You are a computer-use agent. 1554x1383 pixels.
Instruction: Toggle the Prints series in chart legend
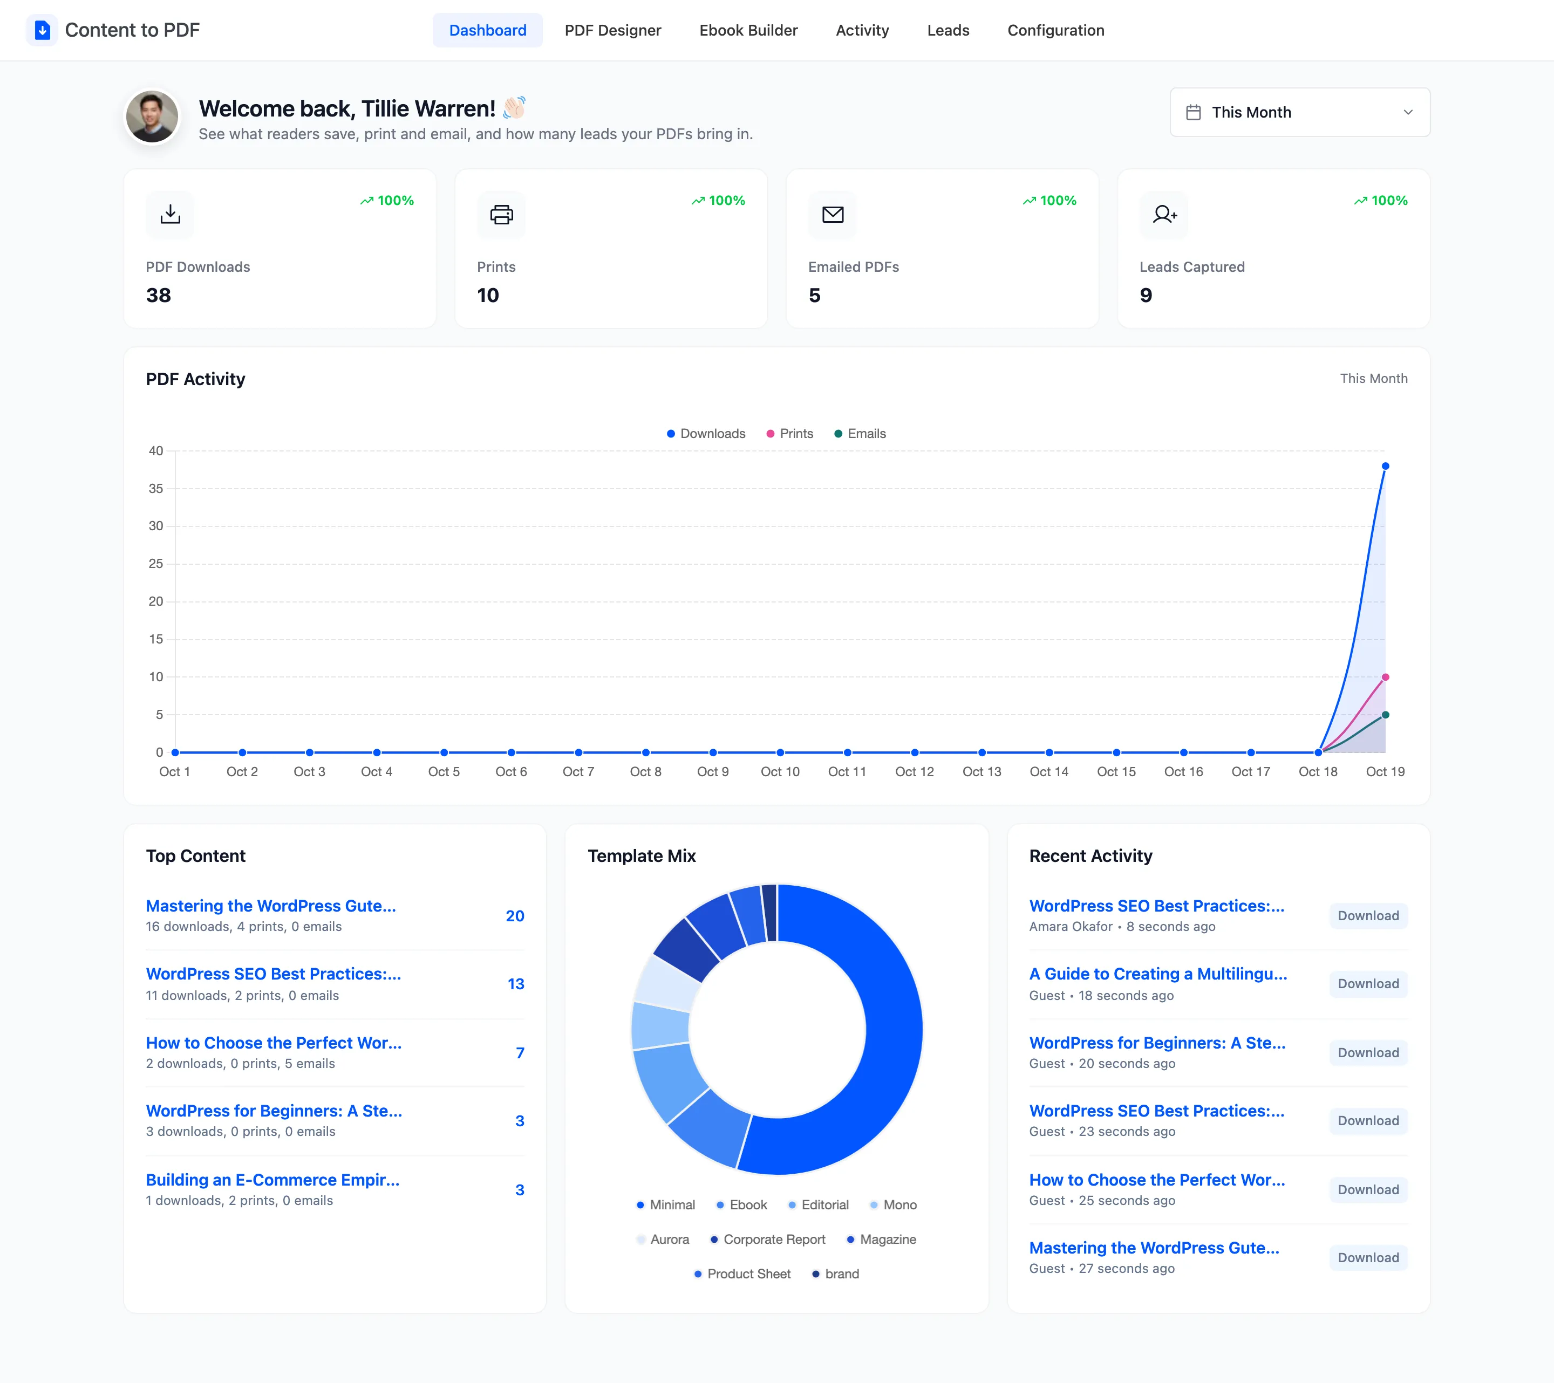(789, 434)
